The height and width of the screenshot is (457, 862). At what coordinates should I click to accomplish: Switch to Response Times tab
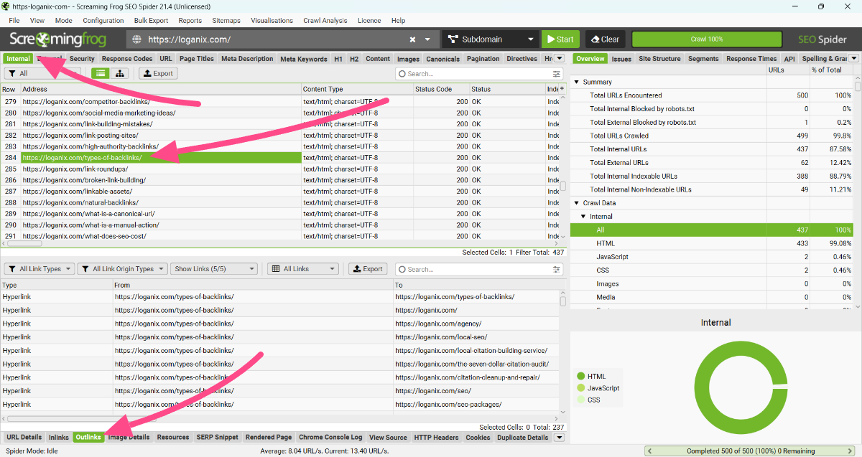[x=751, y=59]
